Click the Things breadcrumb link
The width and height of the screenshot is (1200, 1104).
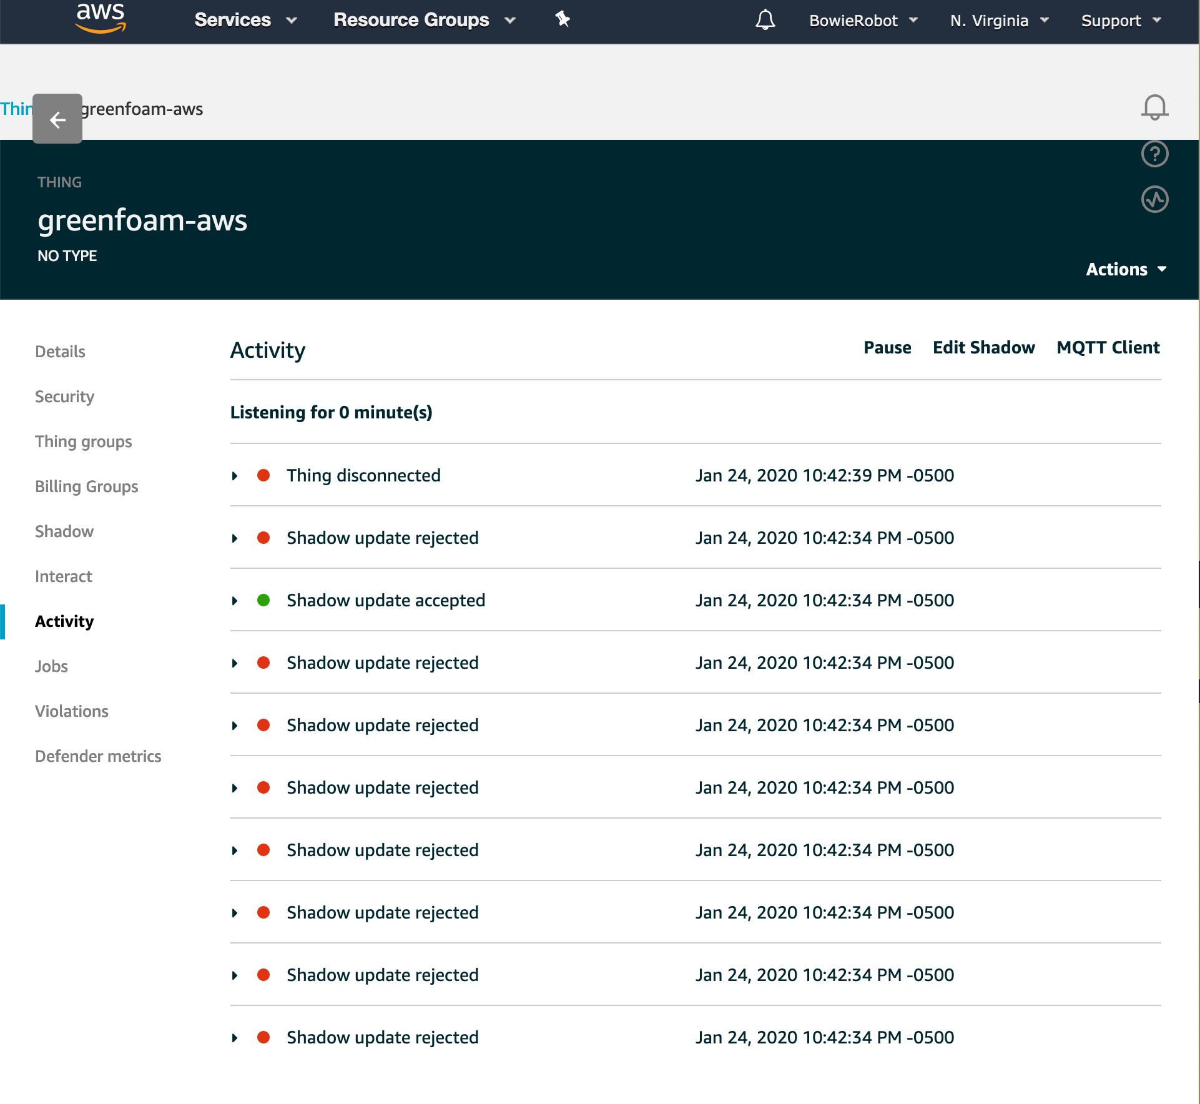coord(16,109)
